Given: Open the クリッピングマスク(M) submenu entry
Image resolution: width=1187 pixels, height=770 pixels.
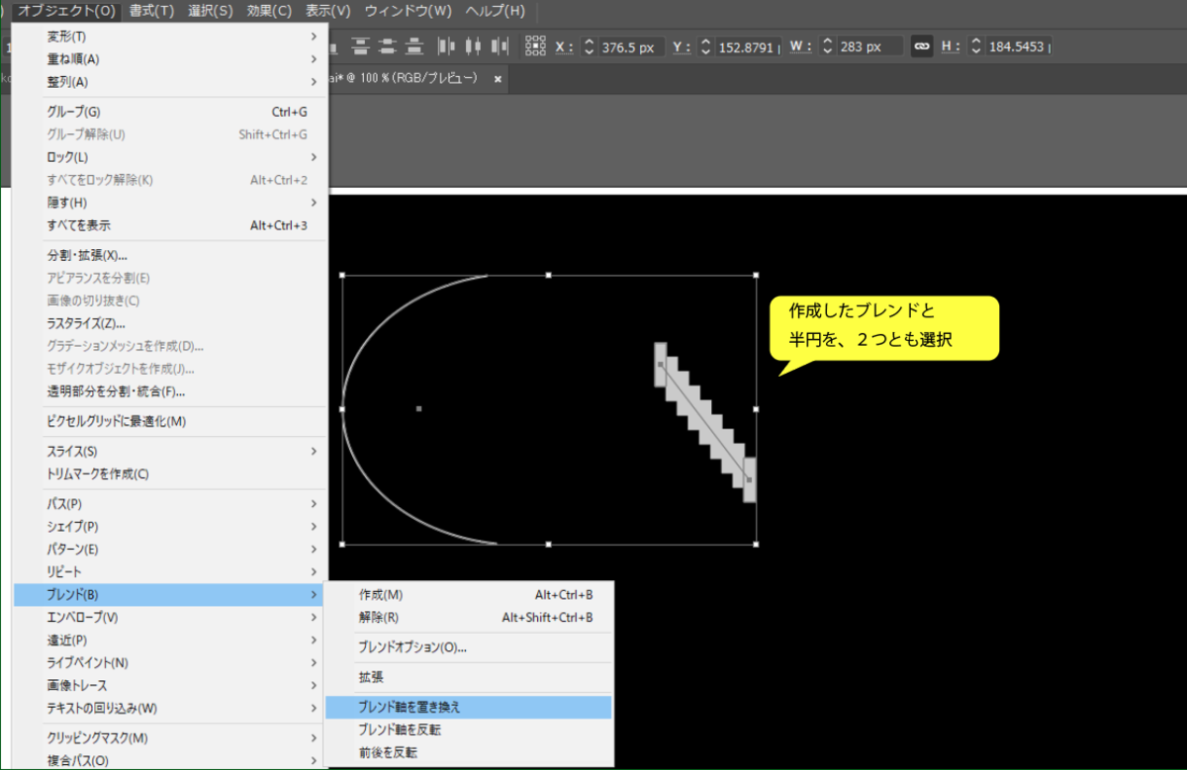Looking at the screenshot, I should pos(169,738).
